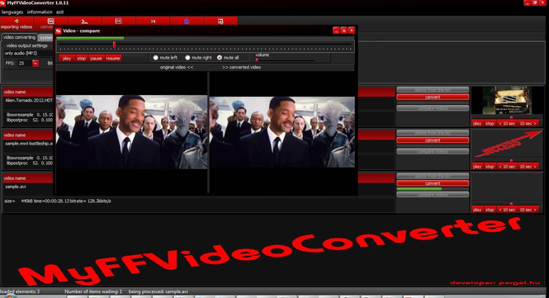Switch to the video converting tab

pos(19,37)
